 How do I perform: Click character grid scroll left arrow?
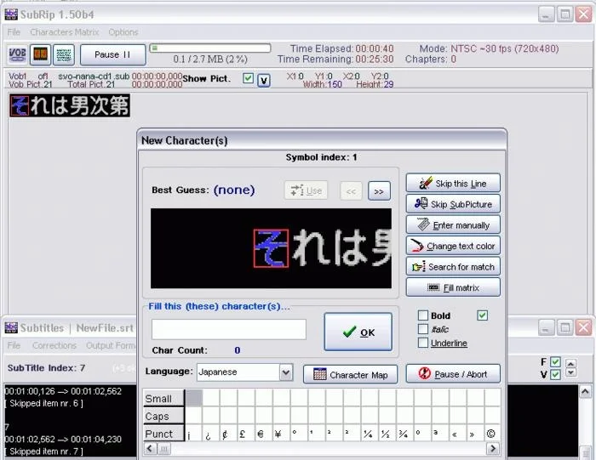point(149,449)
